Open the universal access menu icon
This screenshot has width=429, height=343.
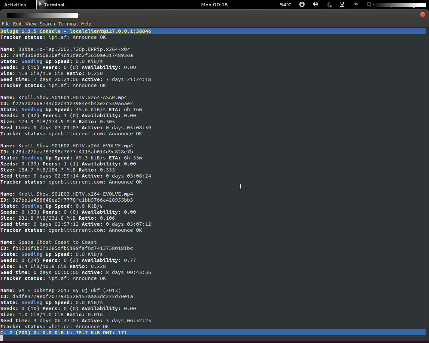pyautogui.click(x=302, y=4)
